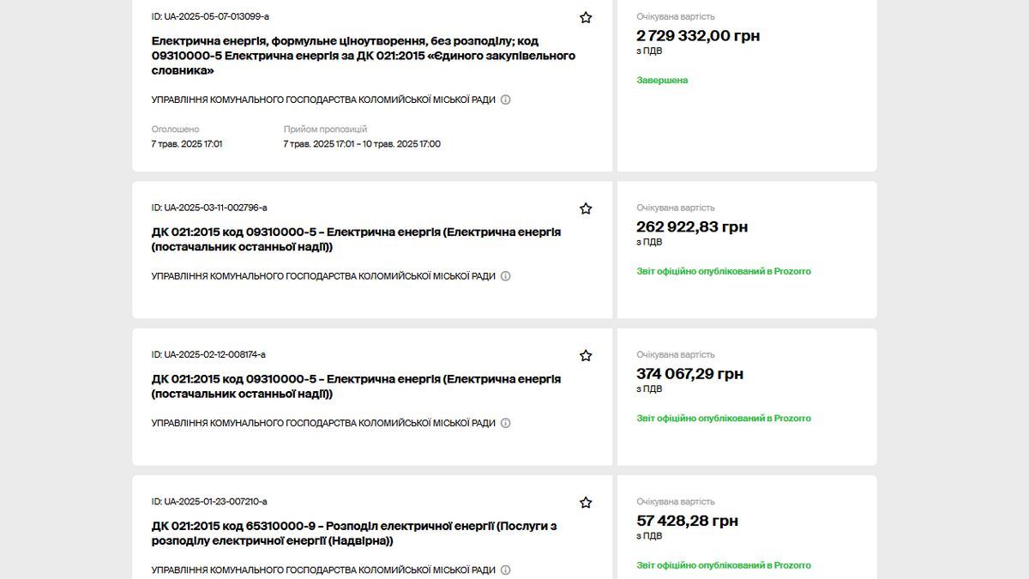
Task: Click buyer name in UA-2025-02-12-008174-a card
Action: (x=323, y=423)
